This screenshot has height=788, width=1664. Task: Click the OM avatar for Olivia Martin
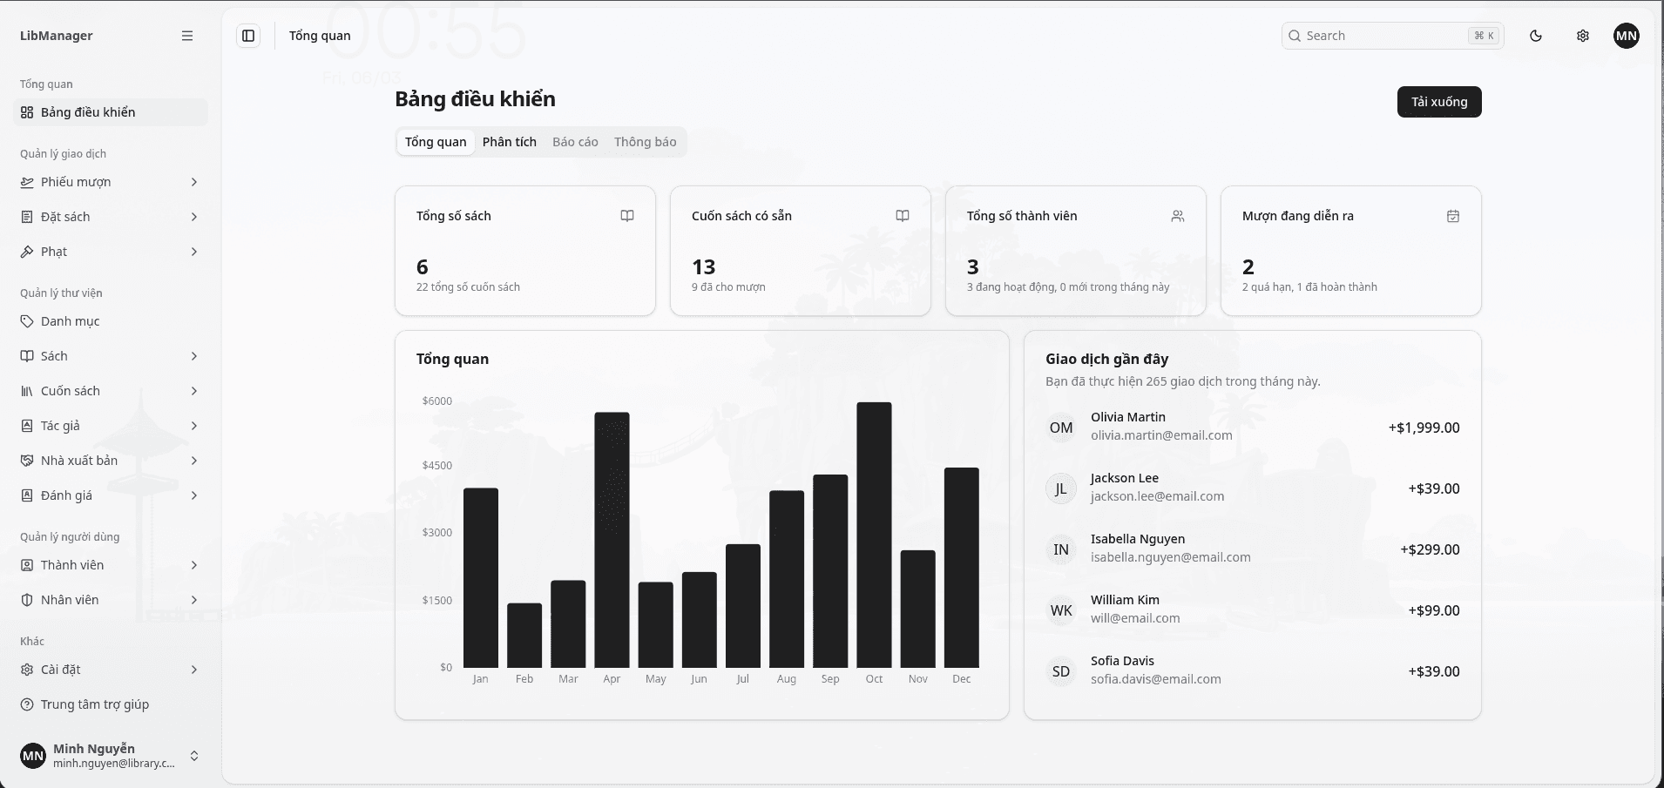1061,428
